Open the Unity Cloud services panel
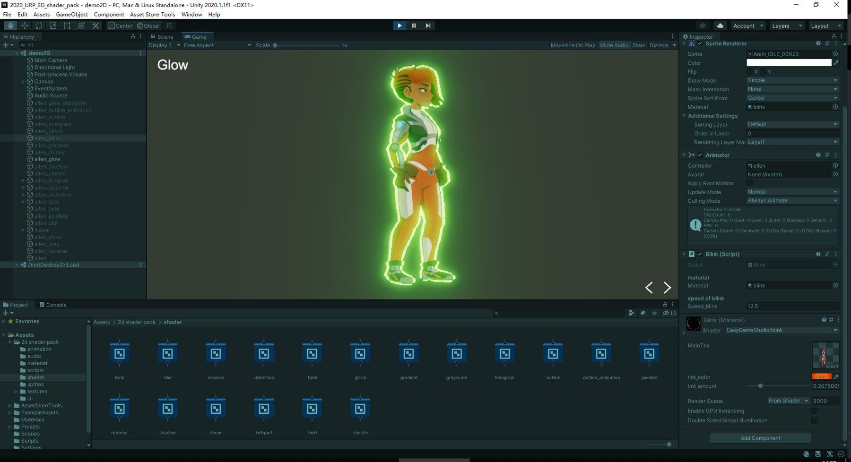This screenshot has width=851, height=462. point(721,26)
